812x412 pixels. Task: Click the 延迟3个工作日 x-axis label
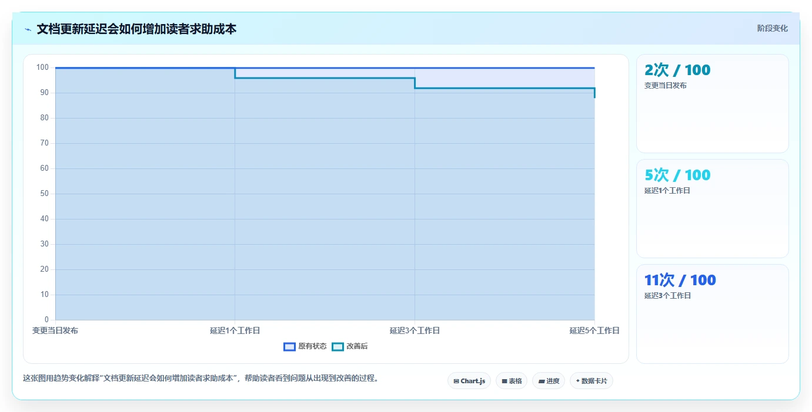(x=415, y=330)
